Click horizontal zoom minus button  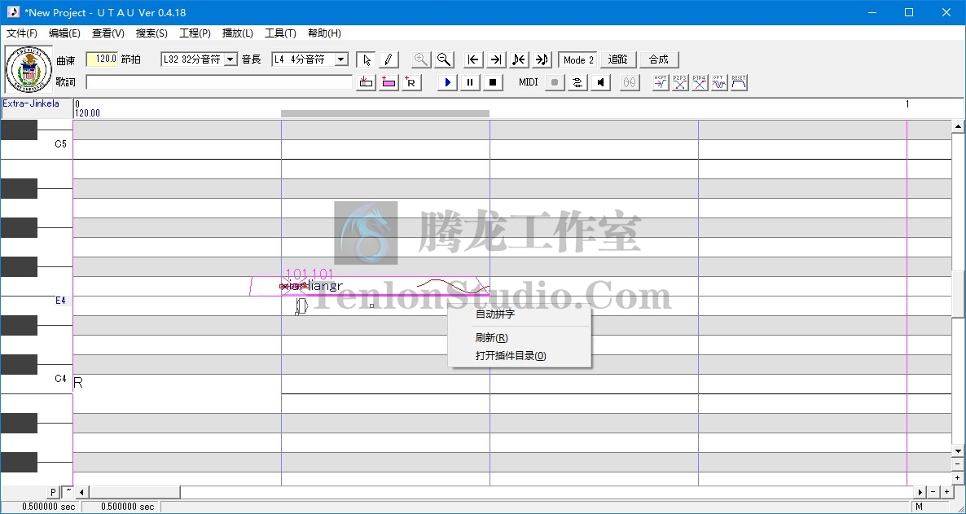(933, 492)
